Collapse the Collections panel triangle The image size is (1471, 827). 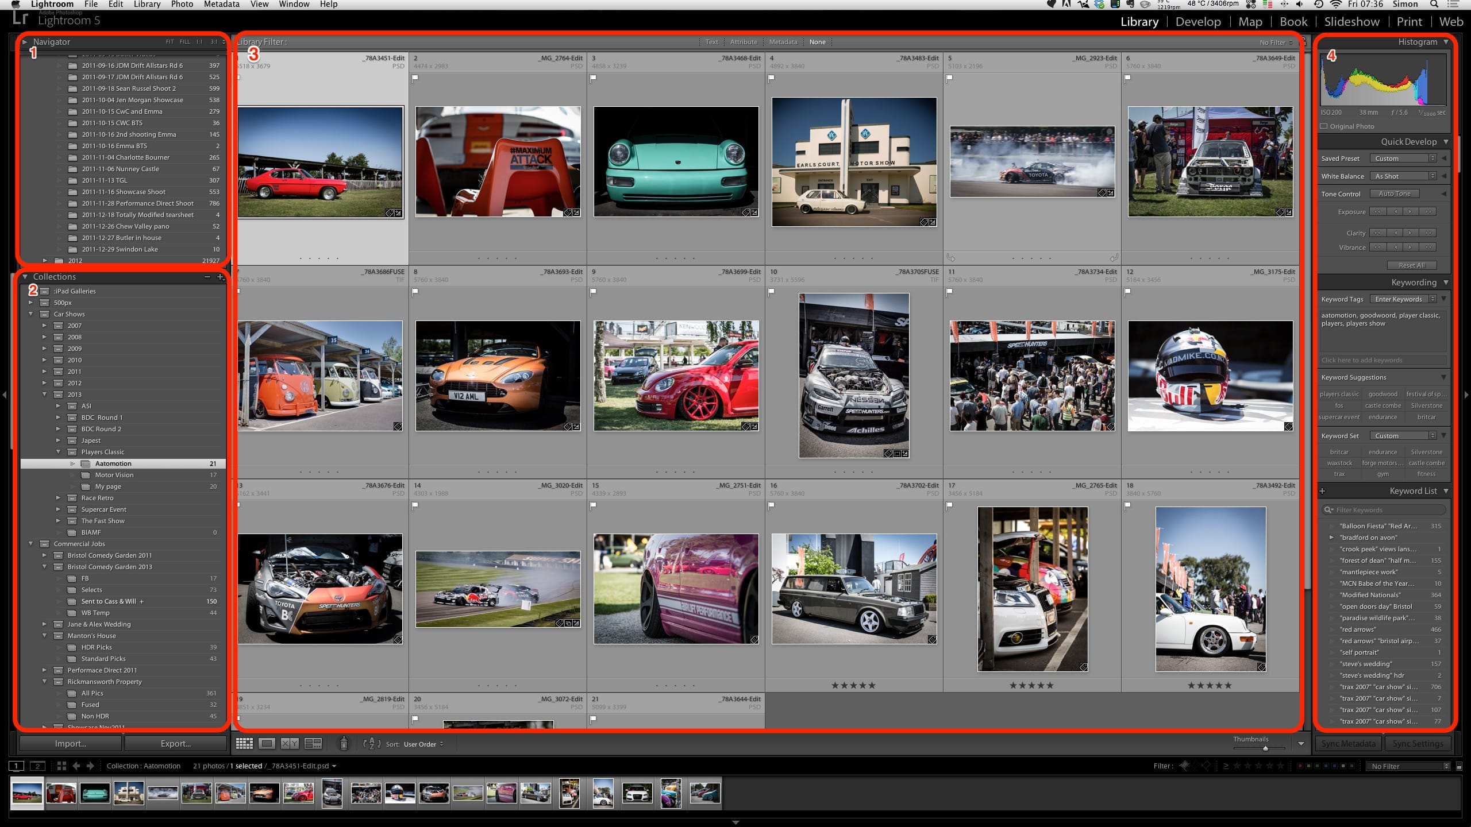[x=25, y=277]
